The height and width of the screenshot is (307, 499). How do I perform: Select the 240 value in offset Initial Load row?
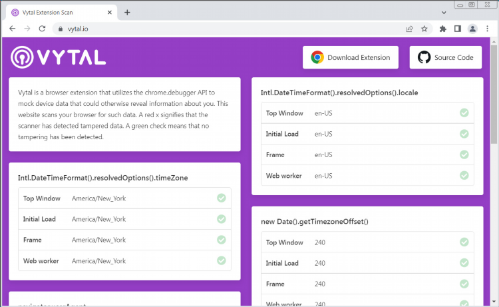click(320, 263)
